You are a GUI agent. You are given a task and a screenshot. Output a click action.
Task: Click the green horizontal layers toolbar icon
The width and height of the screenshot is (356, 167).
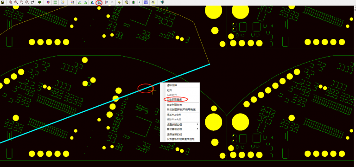click(x=55, y=2)
